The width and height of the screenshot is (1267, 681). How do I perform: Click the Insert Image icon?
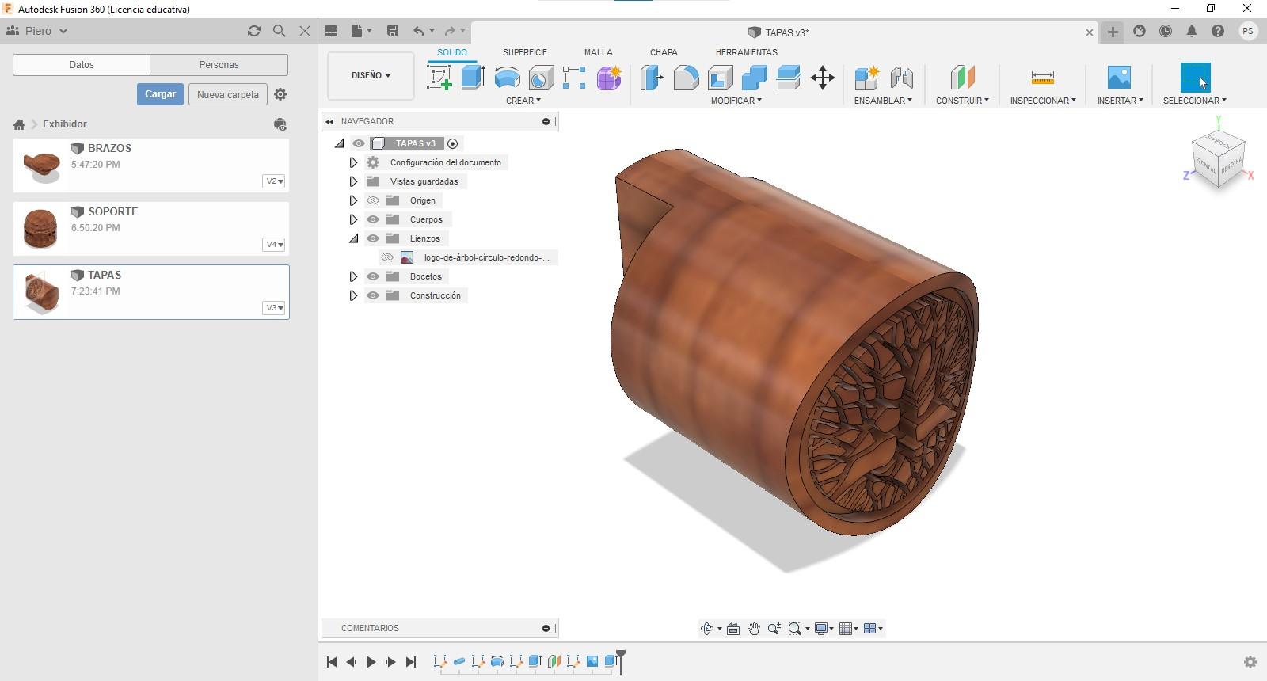pyautogui.click(x=1119, y=78)
